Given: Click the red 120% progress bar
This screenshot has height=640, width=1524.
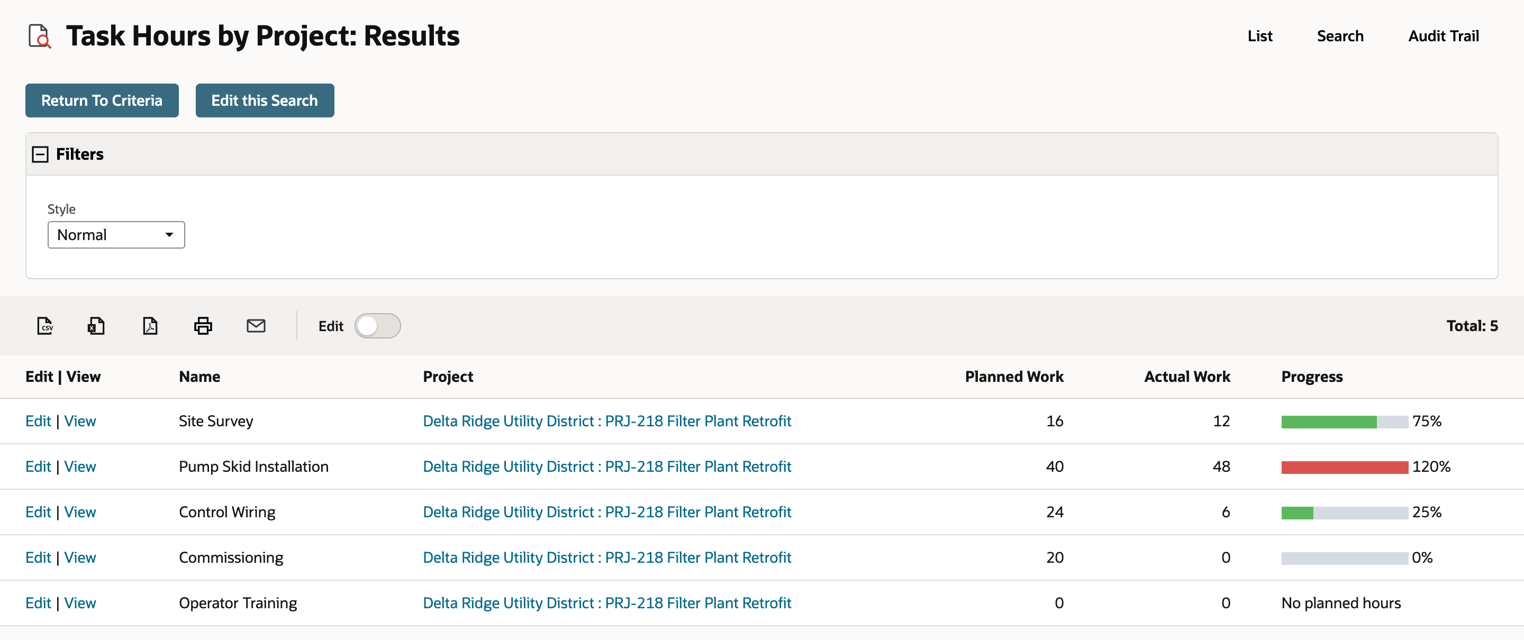Looking at the screenshot, I should 1344,467.
